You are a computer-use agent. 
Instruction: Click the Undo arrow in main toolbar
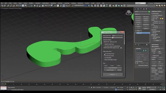2,6
